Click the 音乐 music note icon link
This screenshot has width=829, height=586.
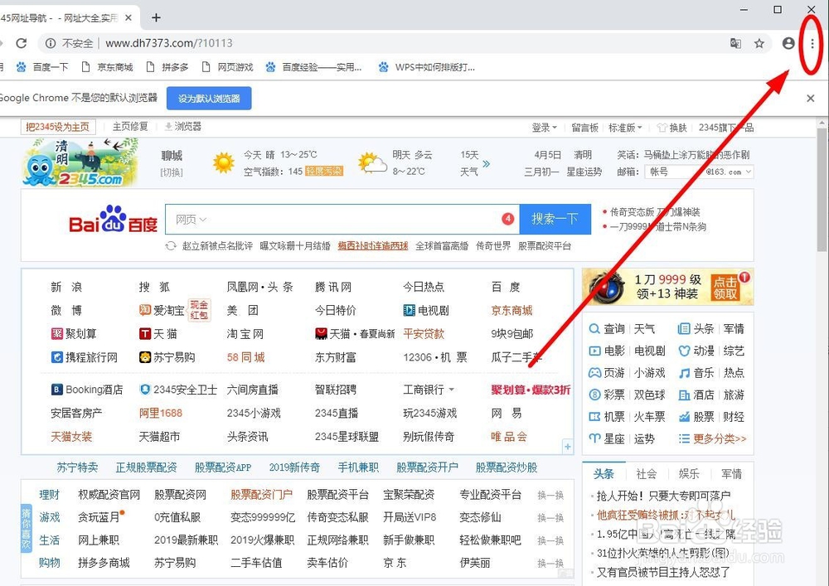coord(696,372)
